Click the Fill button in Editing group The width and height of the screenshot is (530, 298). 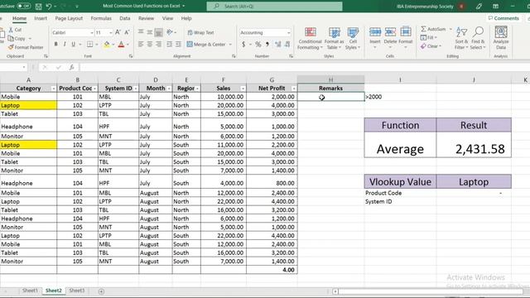[429, 37]
